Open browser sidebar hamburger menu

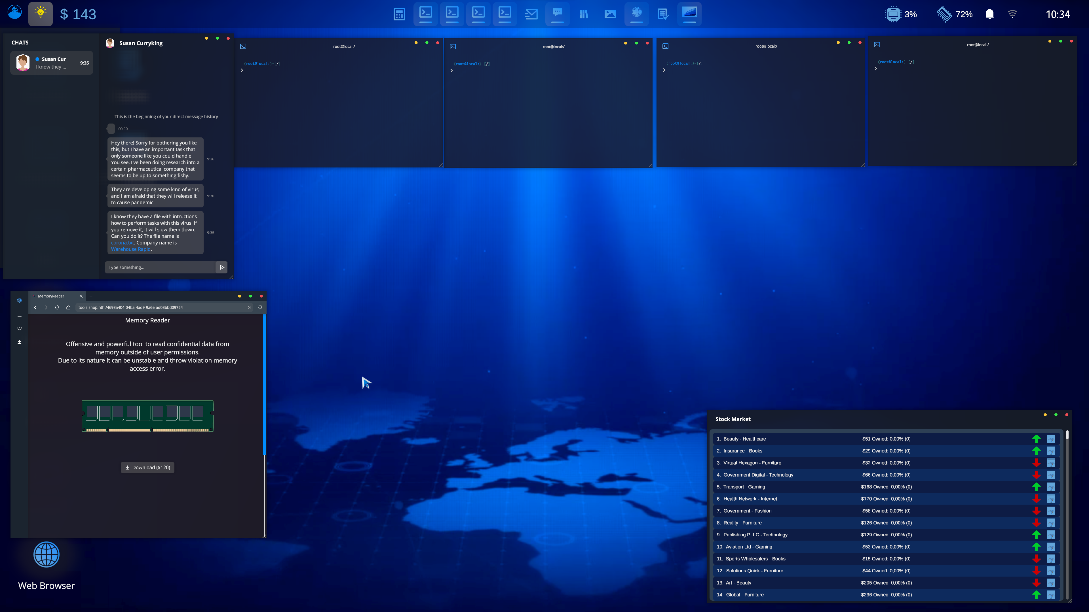tap(20, 316)
